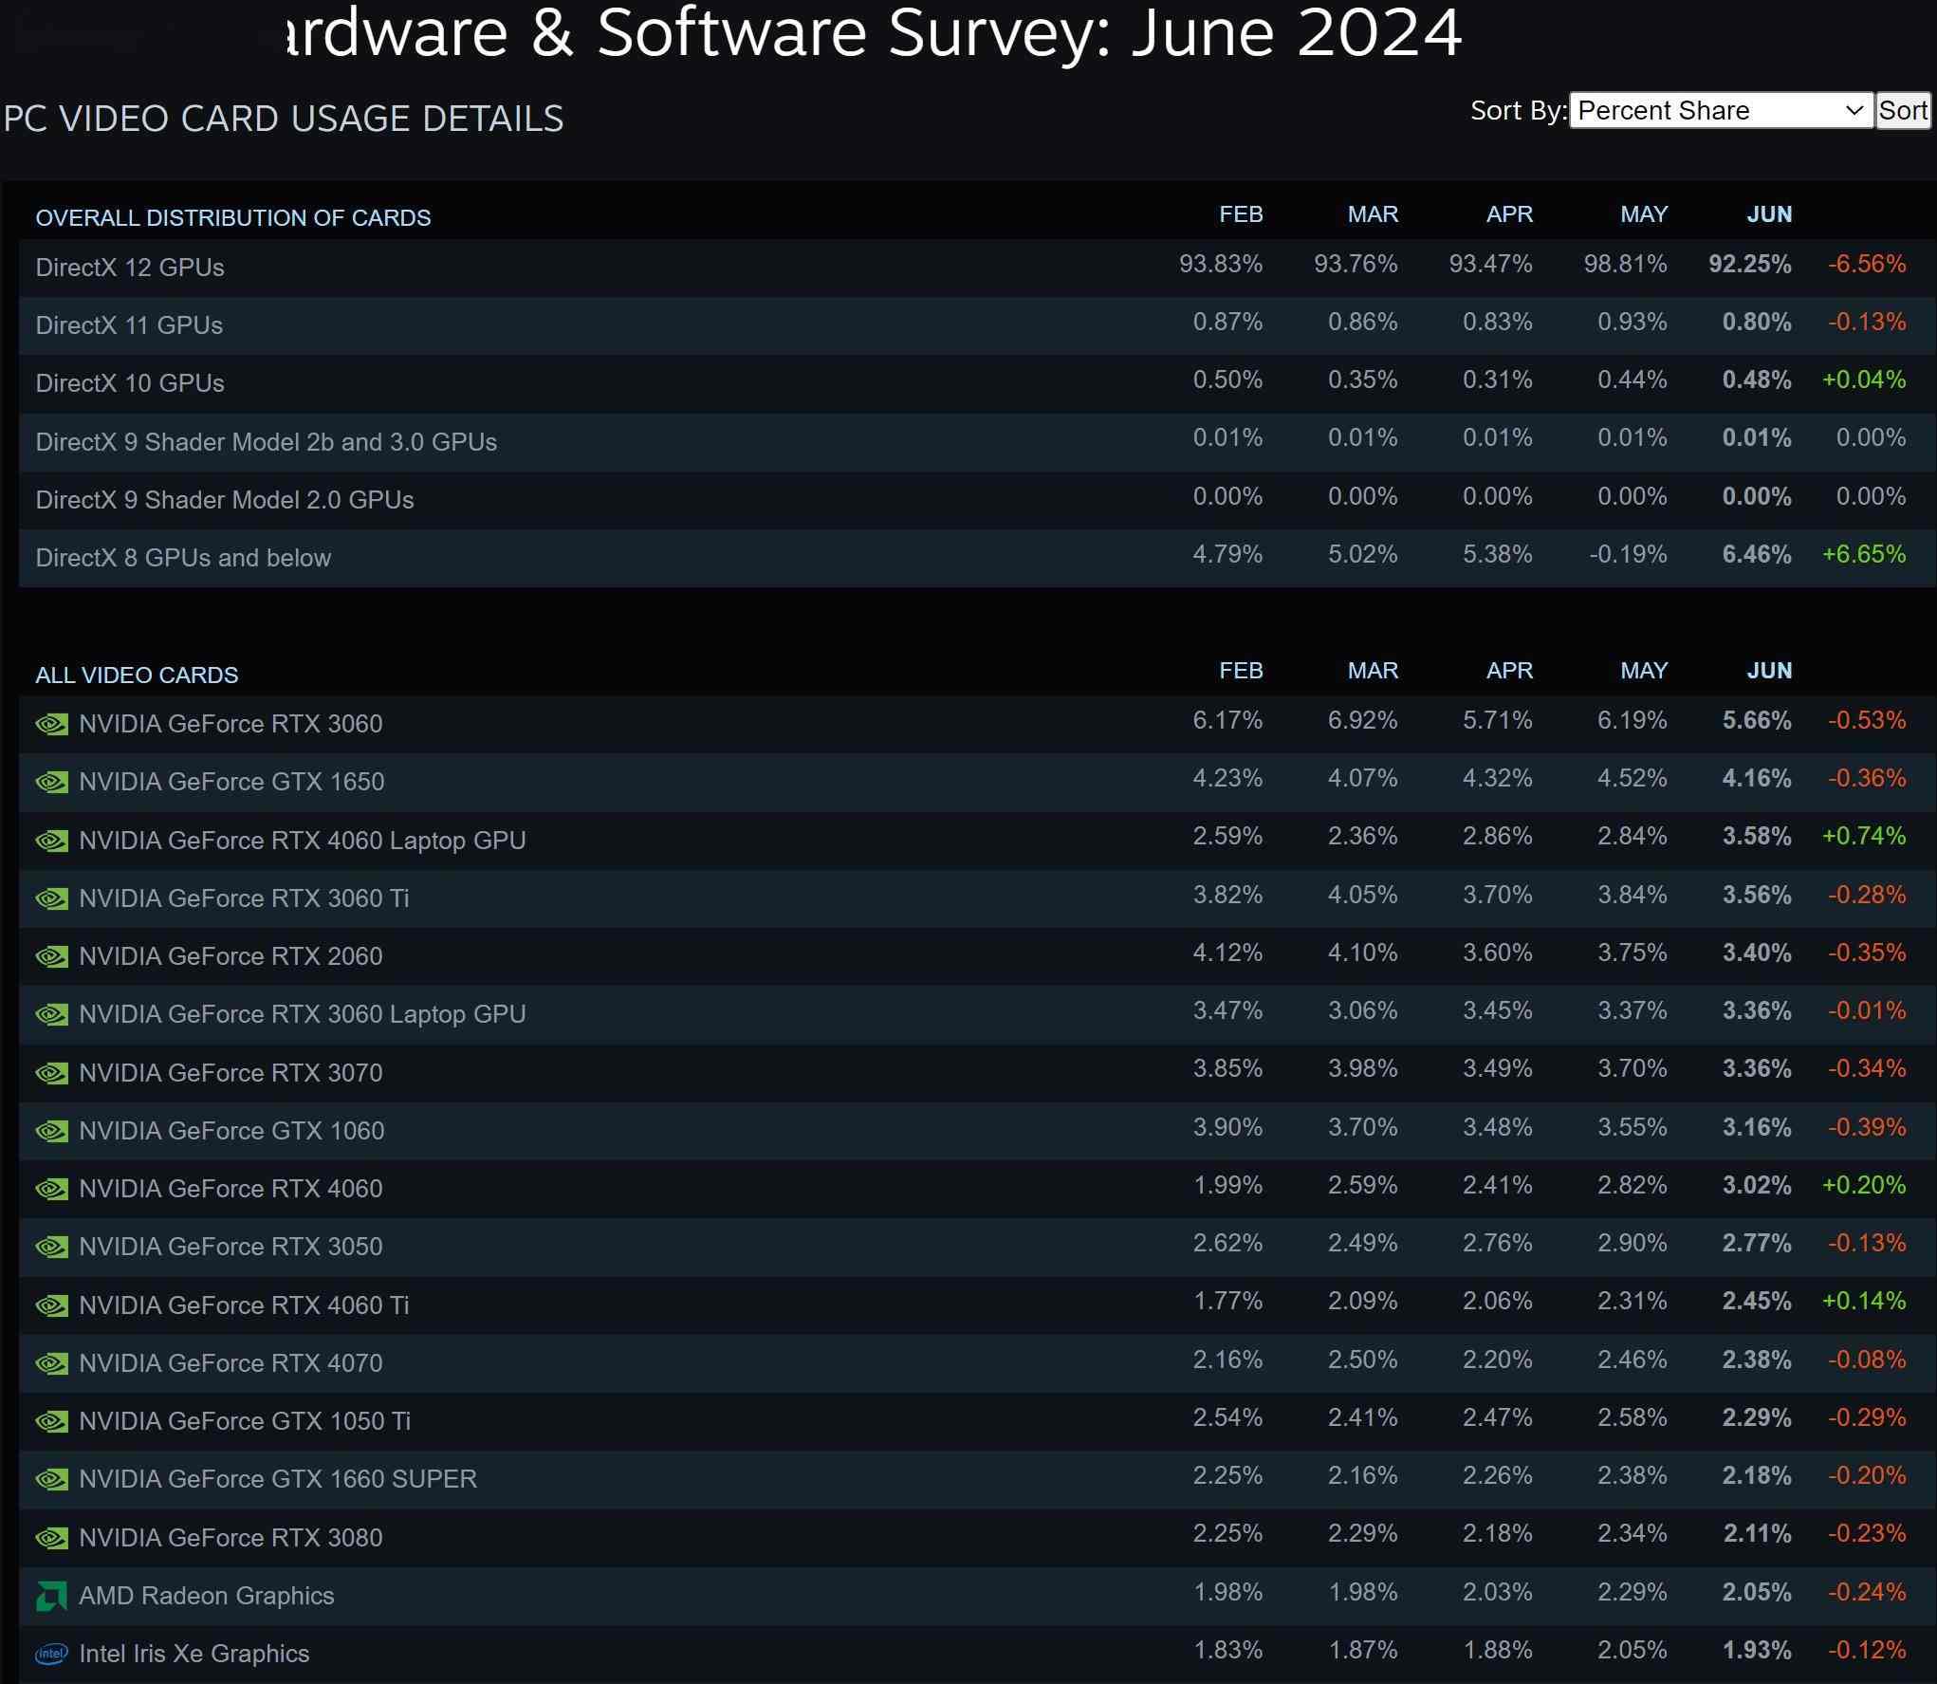Image resolution: width=1937 pixels, height=1684 pixels.
Task: Expand DirectX 8 GPUs and below row
Action: 977,558
